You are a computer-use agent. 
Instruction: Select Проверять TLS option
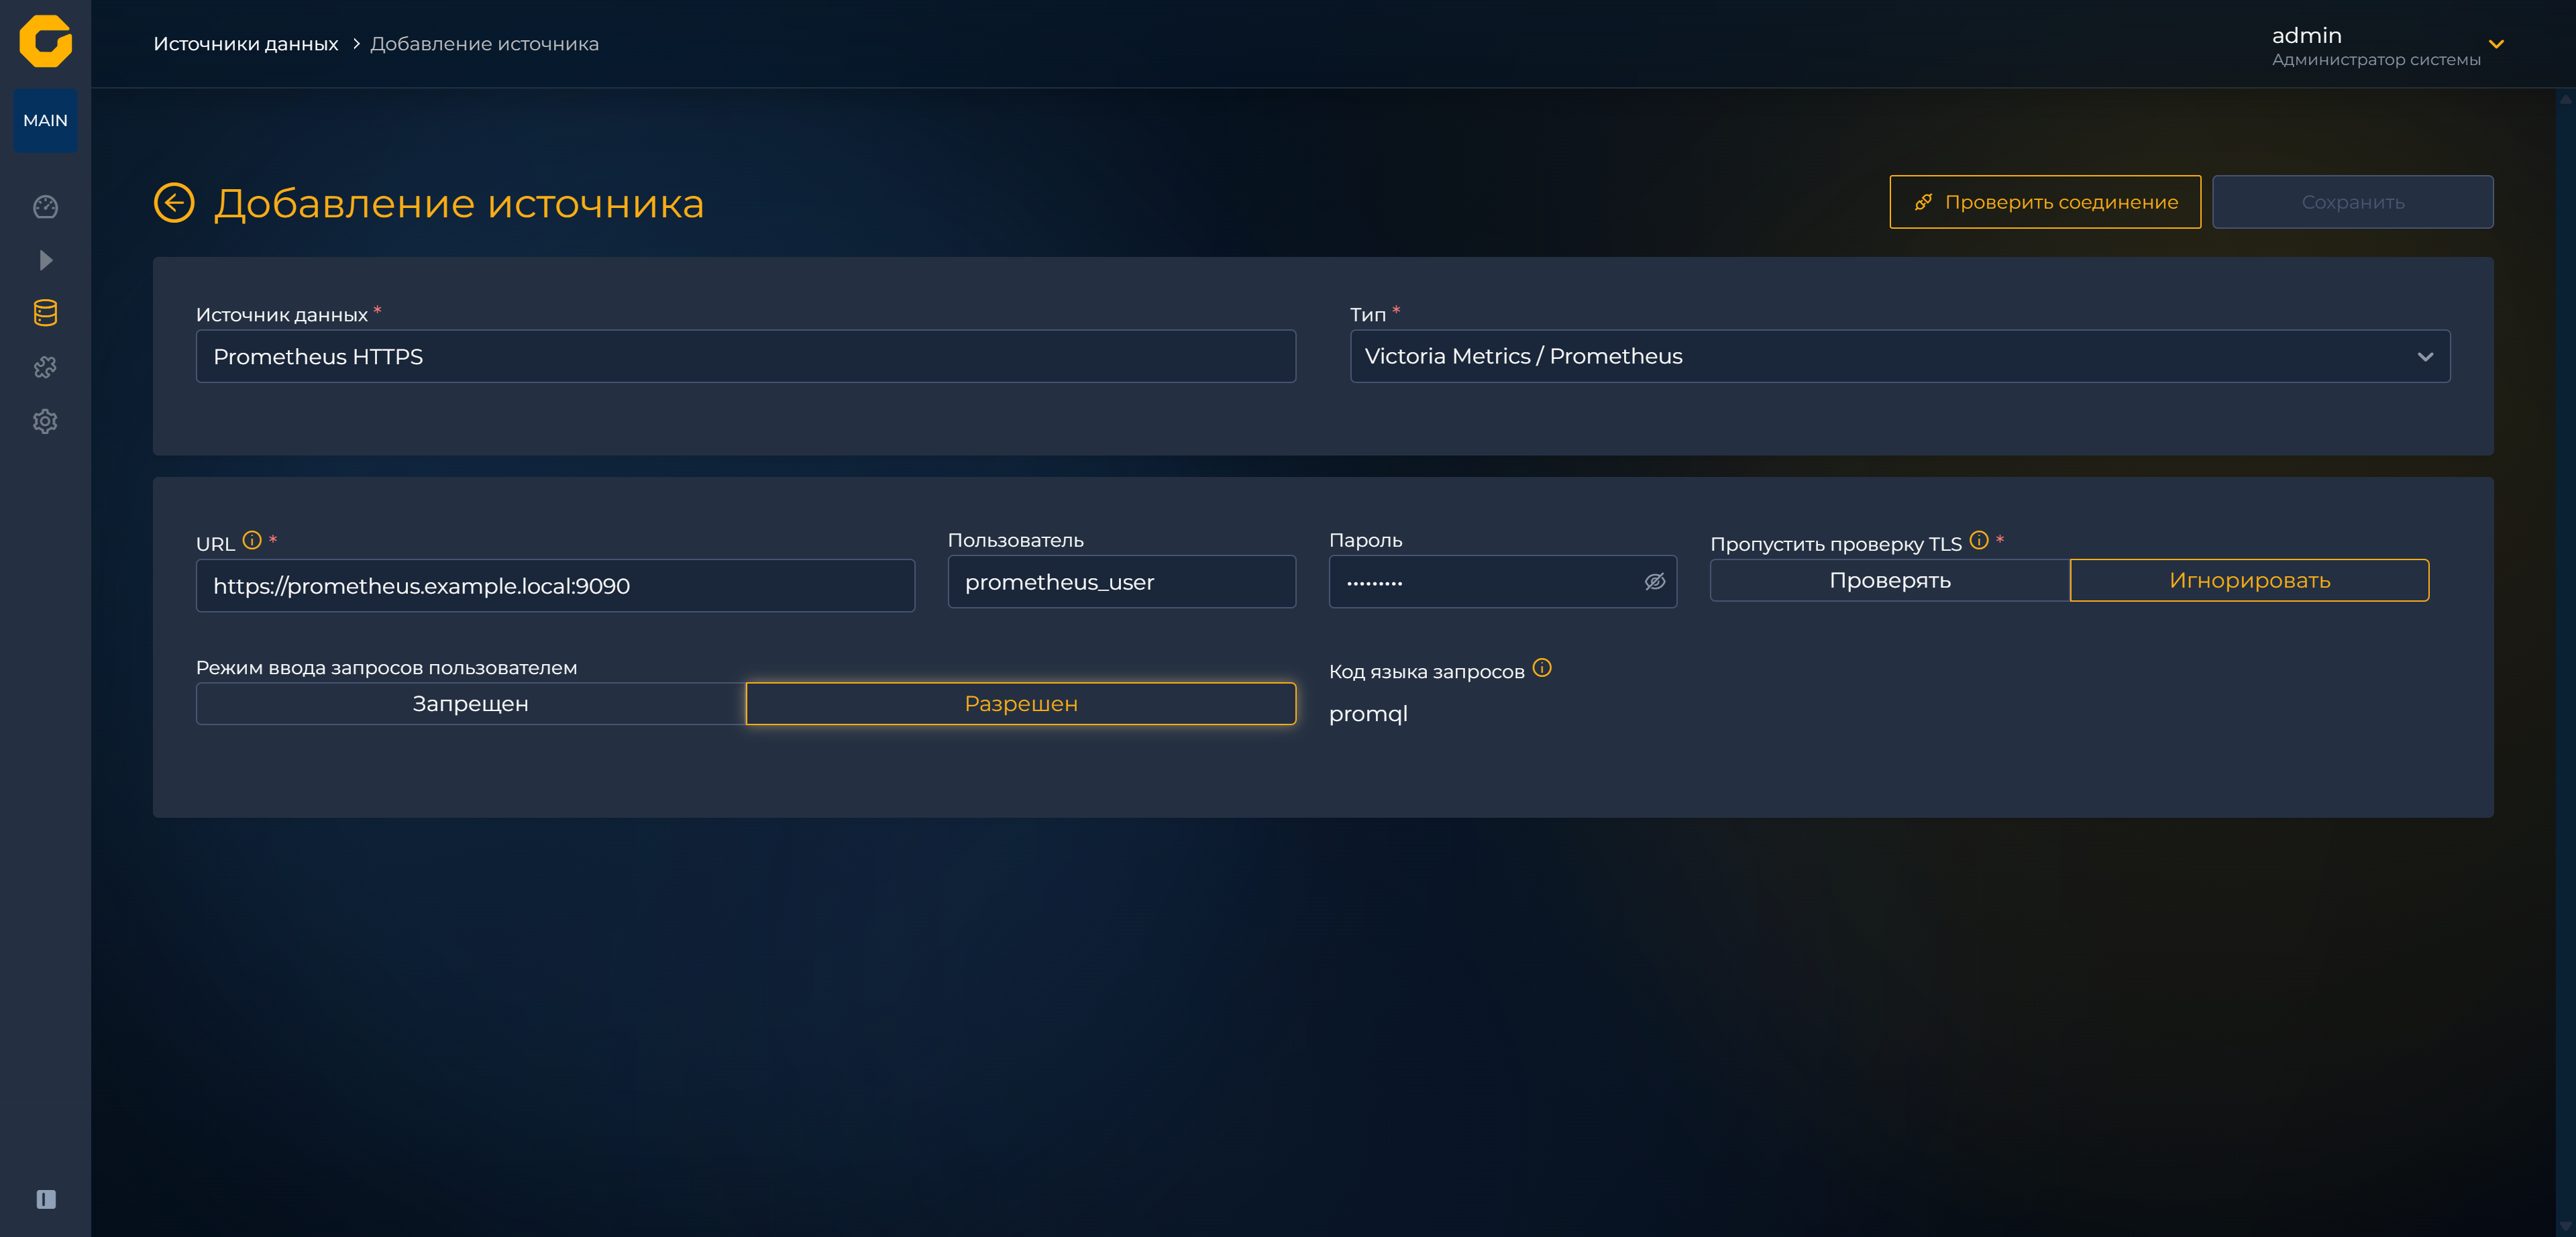point(1890,580)
